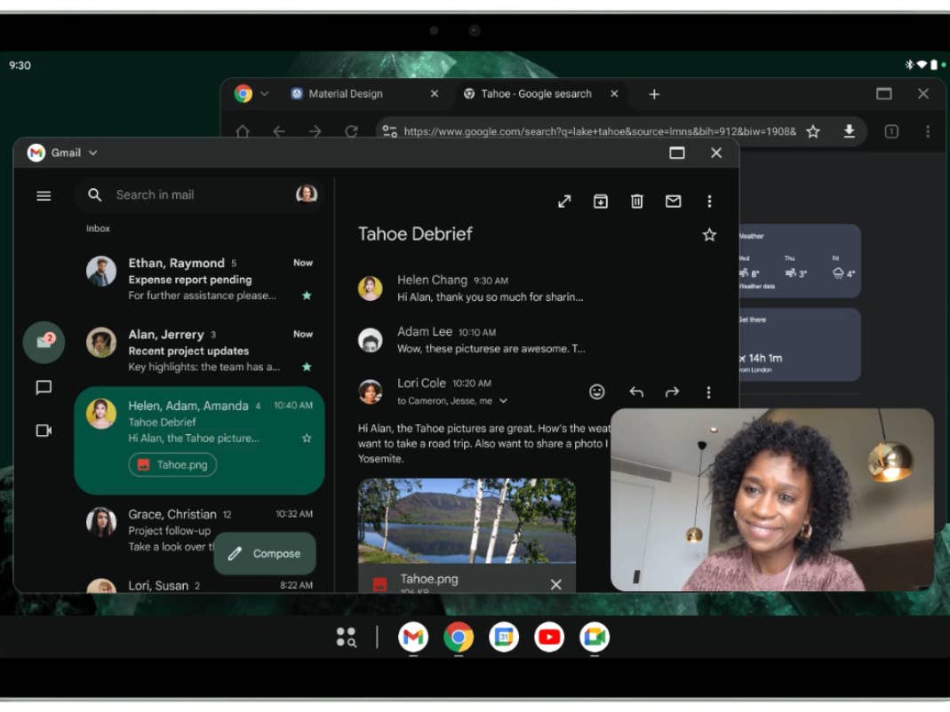Bookmark the page with Chrome star icon

(813, 131)
